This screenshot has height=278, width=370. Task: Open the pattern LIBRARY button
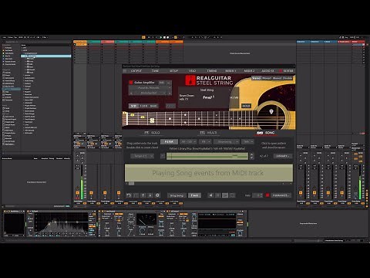click(x=282, y=156)
